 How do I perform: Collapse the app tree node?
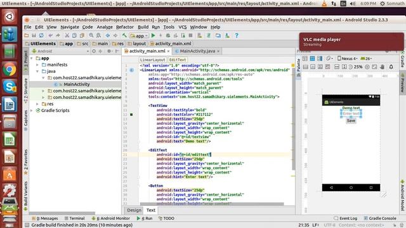pyautogui.click(x=32, y=58)
